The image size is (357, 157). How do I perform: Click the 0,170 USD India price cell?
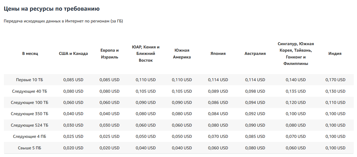[335, 80]
